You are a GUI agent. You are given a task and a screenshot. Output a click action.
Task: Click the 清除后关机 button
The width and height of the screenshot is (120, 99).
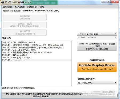25,32
